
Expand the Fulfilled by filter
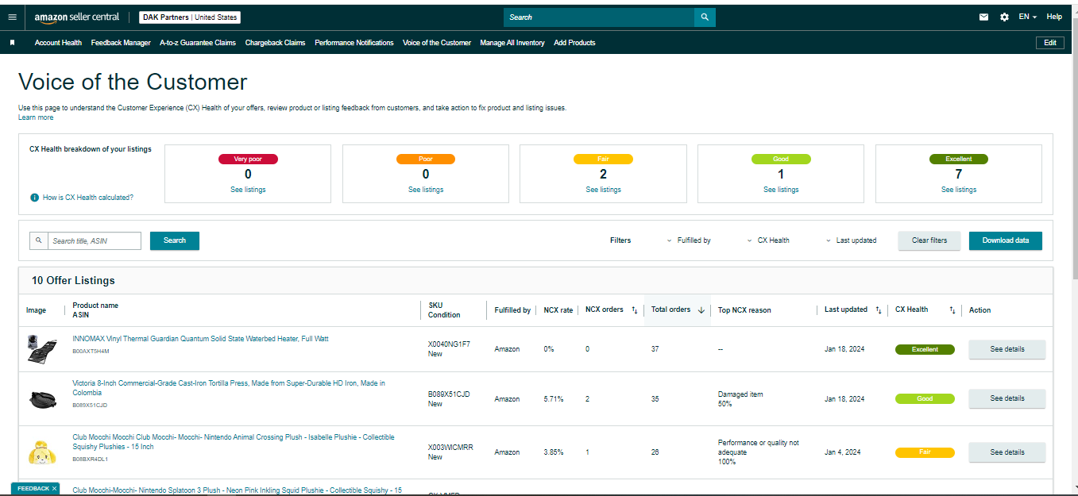[x=689, y=240]
